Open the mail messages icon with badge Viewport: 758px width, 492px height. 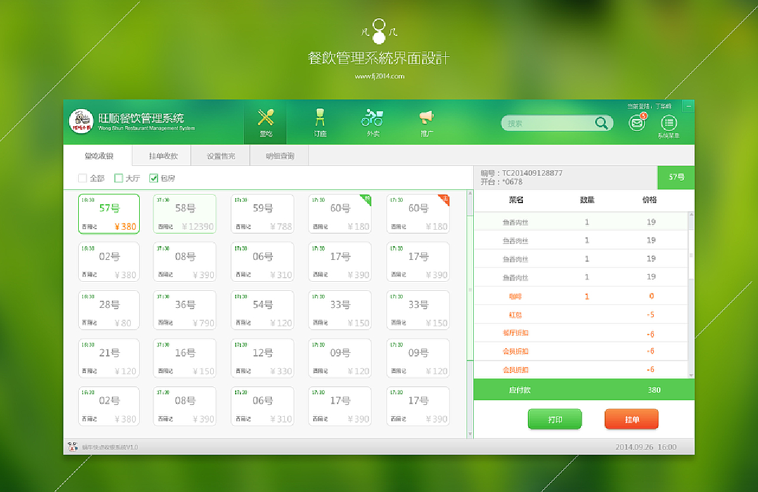pyautogui.click(x=637, y=123)
